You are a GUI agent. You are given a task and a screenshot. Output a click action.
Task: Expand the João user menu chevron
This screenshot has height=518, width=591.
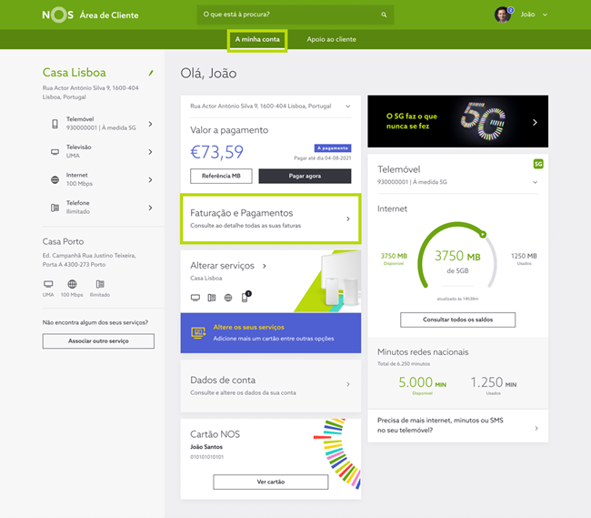545,15
